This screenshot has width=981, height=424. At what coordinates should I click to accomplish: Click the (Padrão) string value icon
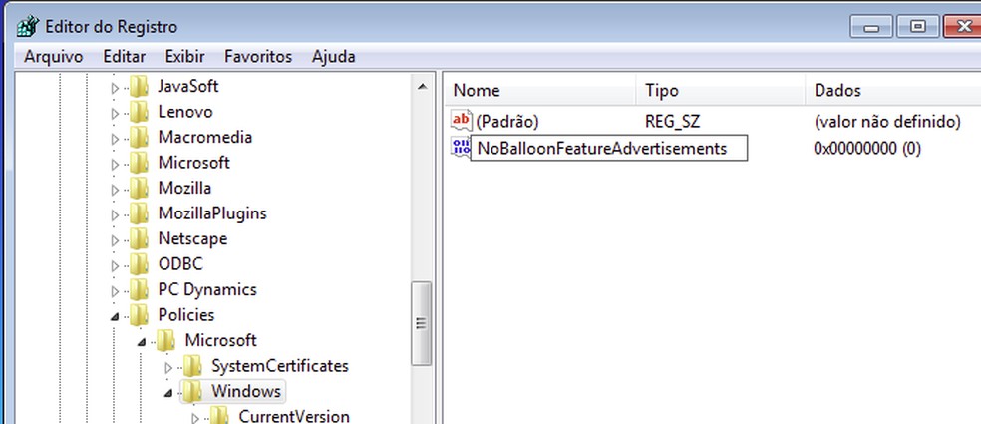click(462, 121)
